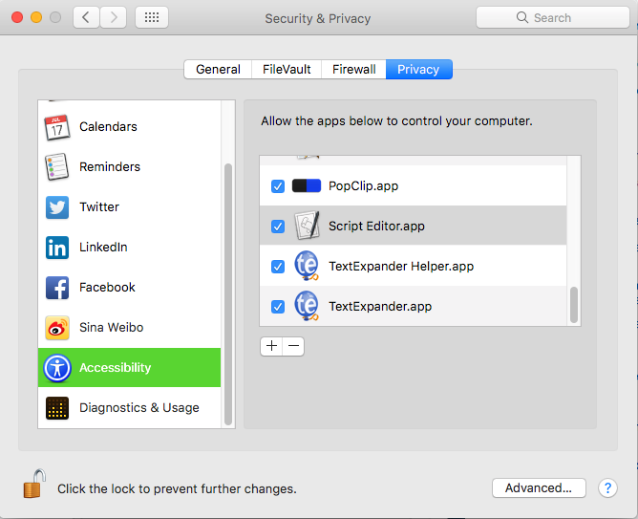Go forward with the right arrow button

coord(113,17)
